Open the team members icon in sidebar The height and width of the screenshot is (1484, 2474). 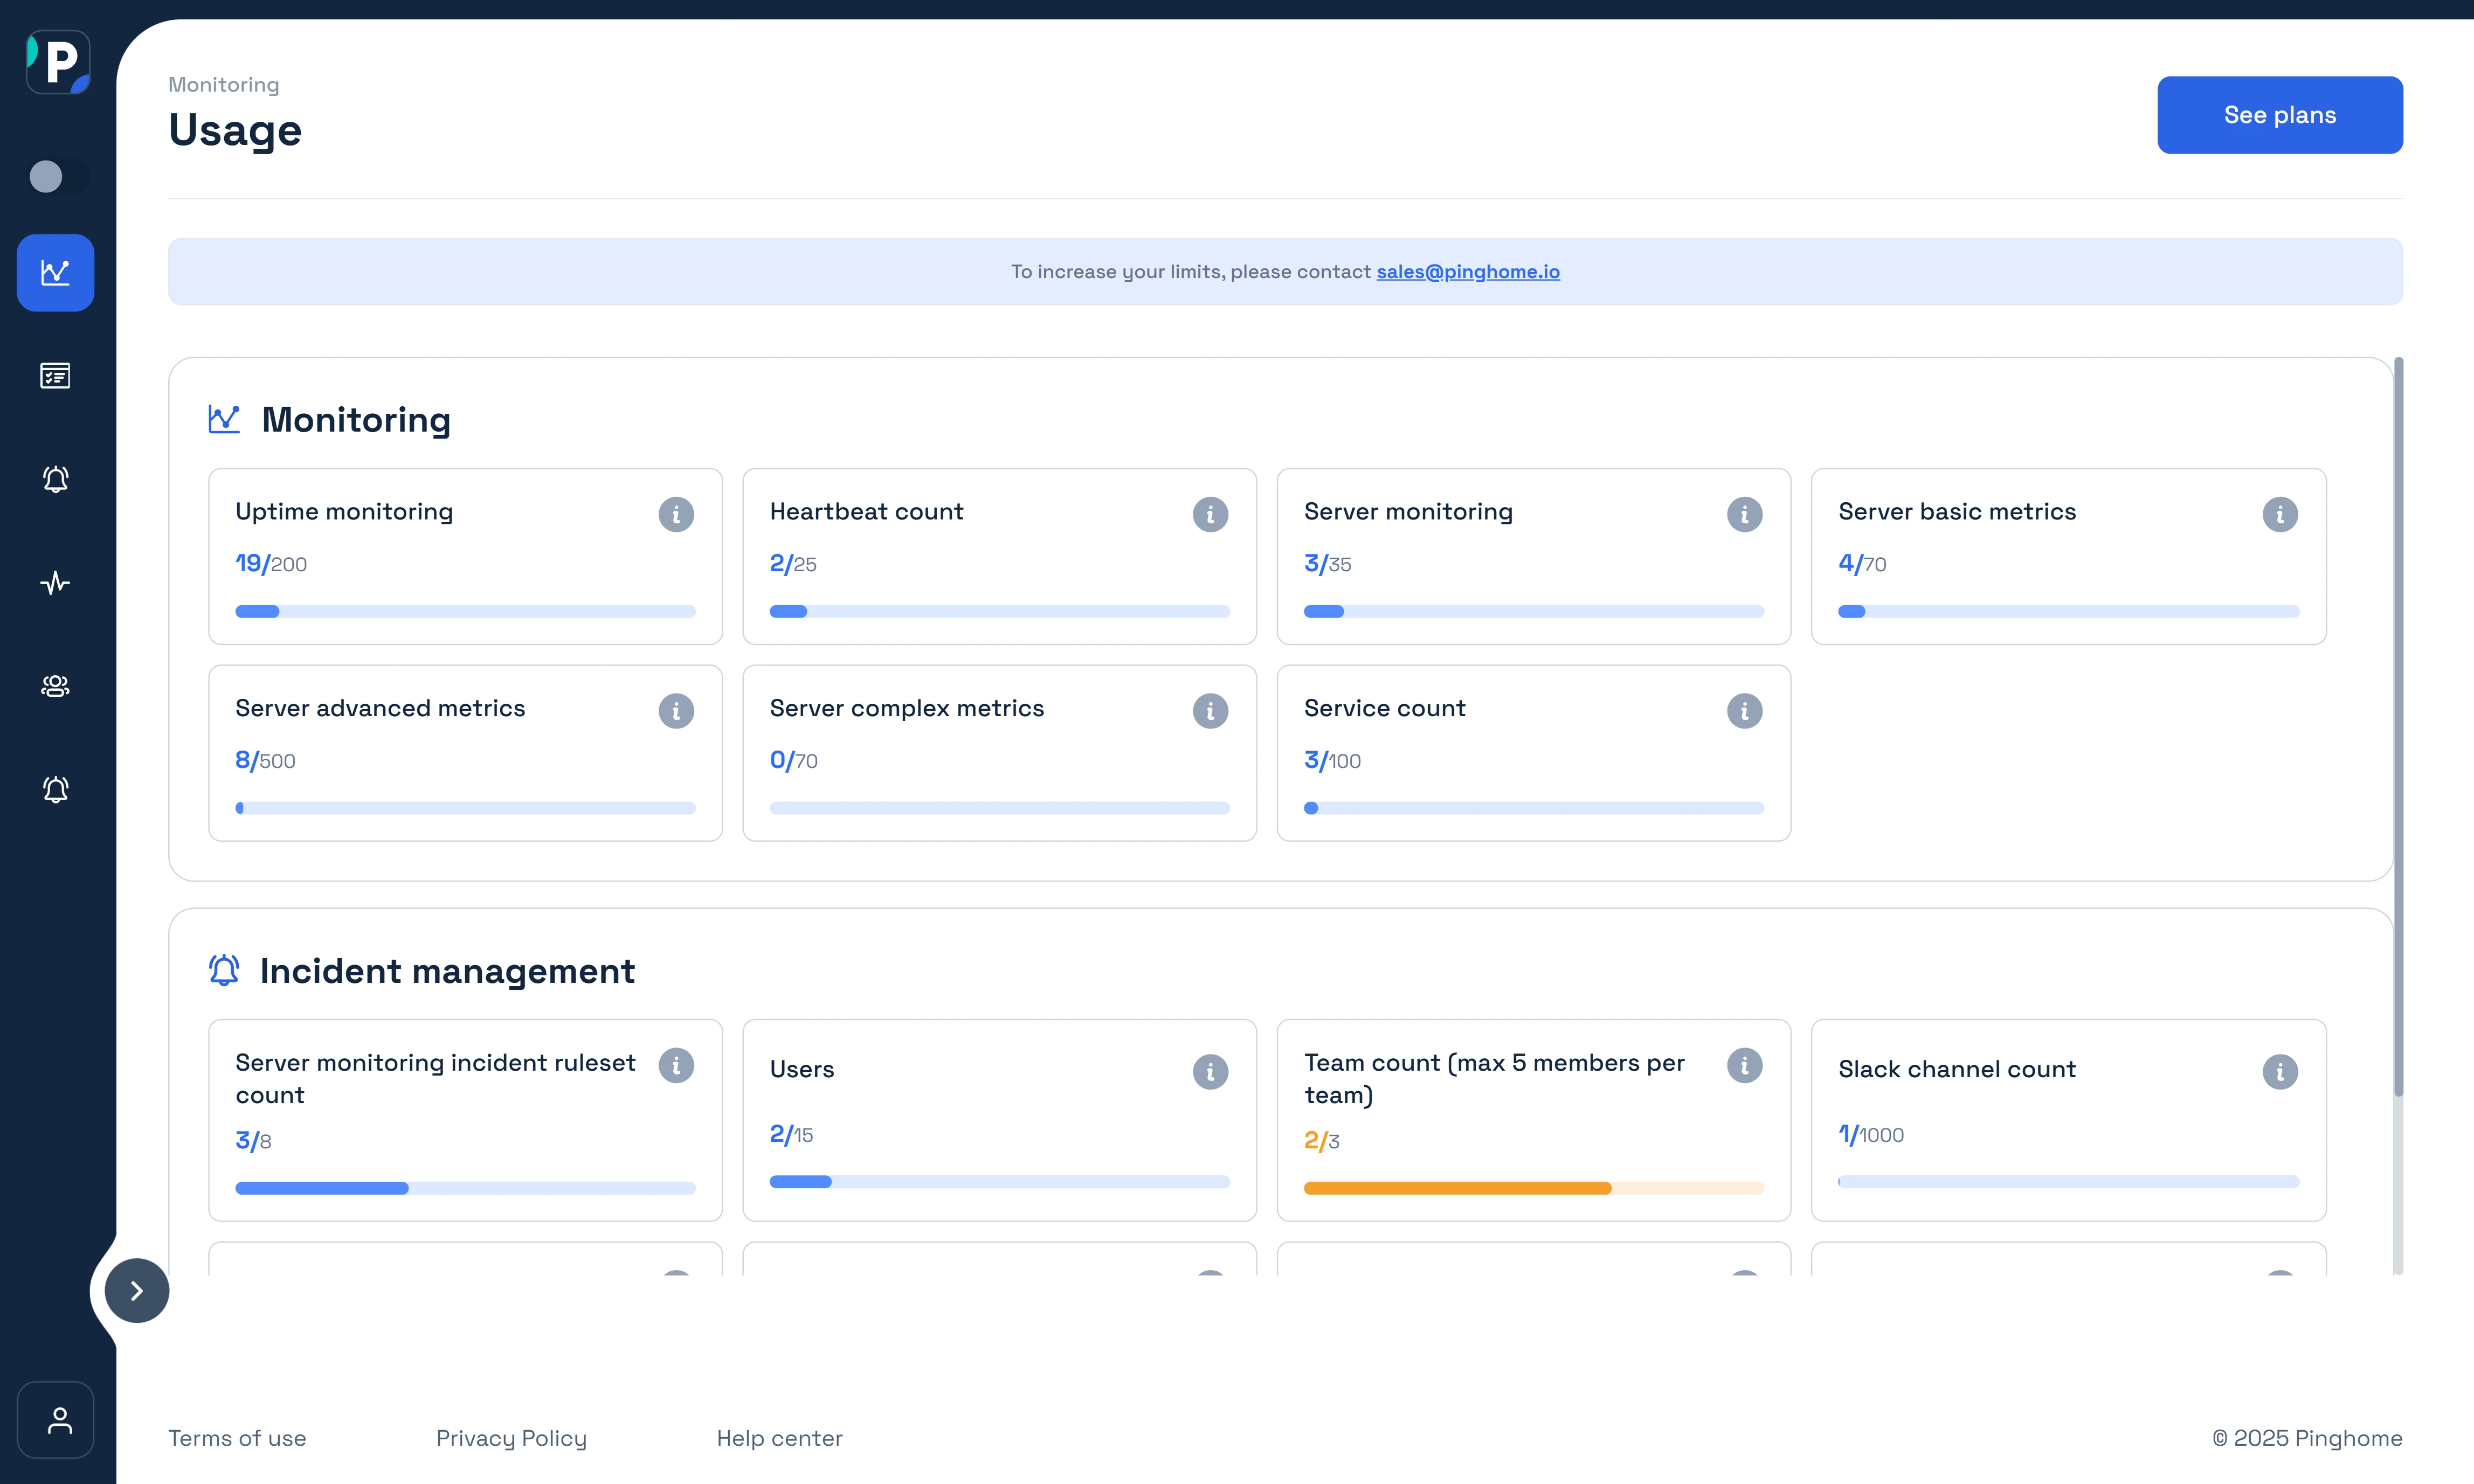click(x=55, y=686)
